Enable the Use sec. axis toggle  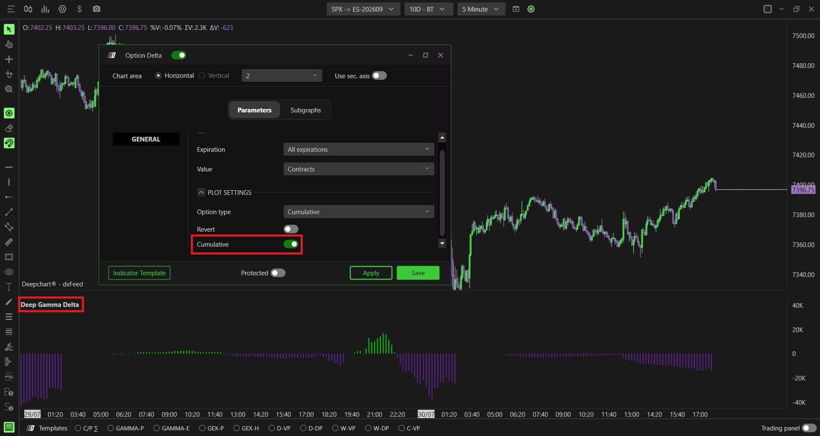click(379, 76)
